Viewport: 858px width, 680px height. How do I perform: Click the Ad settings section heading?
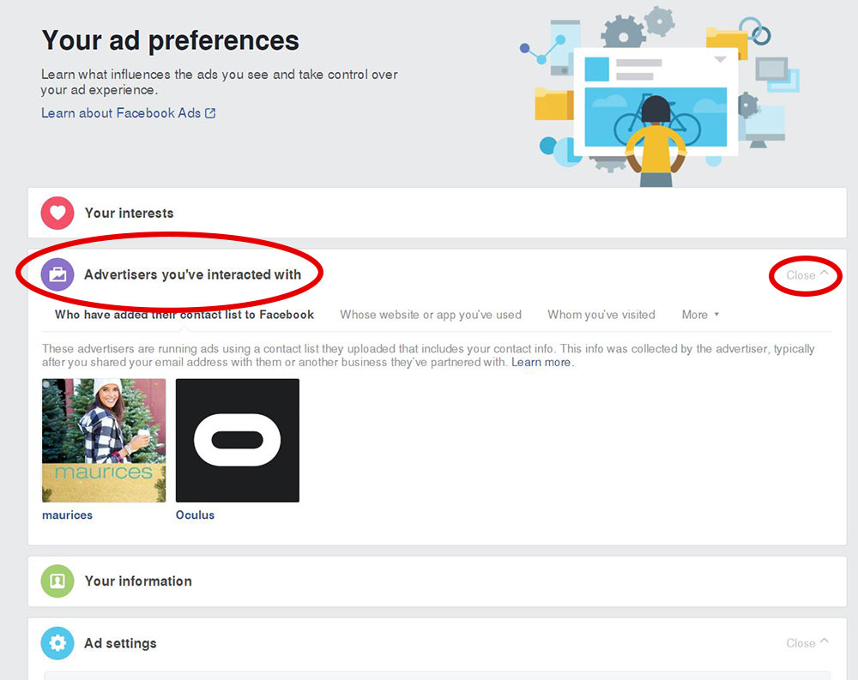click(x=120, y=643)
